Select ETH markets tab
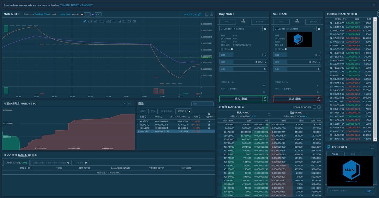Image resolution: width=379 pixels, height=198 pixels. coord(153,111)
